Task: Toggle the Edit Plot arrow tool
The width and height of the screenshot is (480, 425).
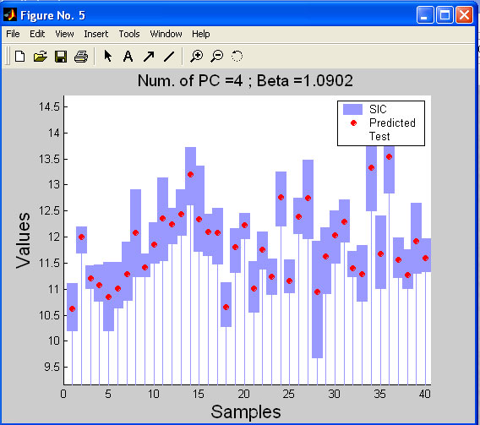Action: (x=108, y=56)
